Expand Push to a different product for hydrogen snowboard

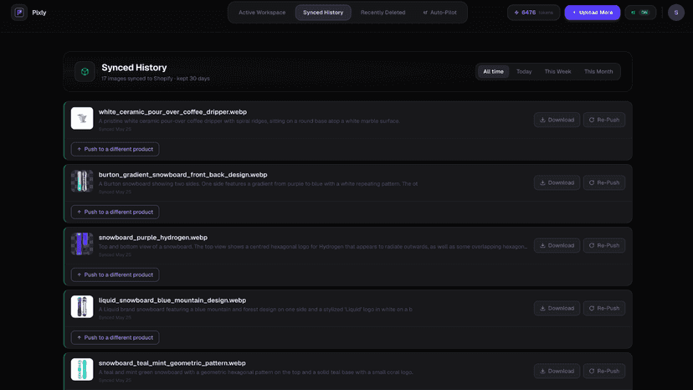tap(115, 275)
